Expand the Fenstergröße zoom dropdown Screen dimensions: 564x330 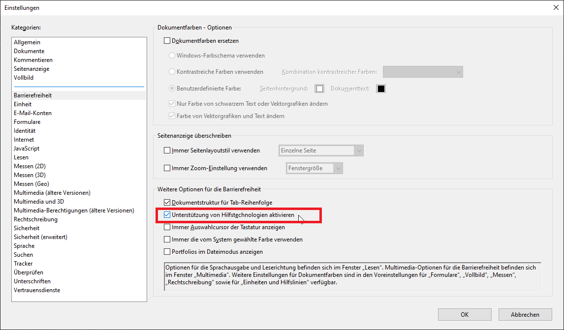(314, 168)
